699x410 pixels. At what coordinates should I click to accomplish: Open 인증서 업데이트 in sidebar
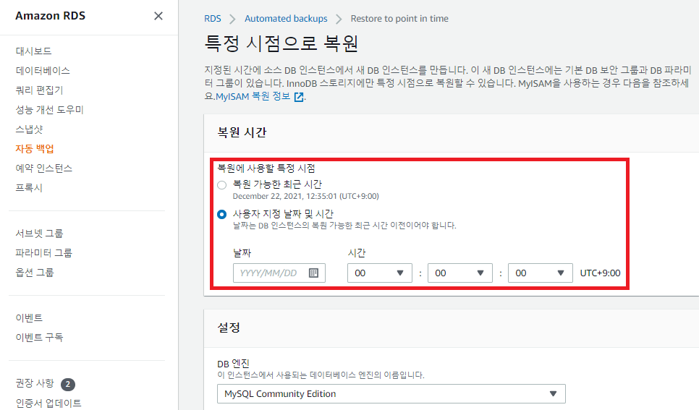tap(48, 403)
